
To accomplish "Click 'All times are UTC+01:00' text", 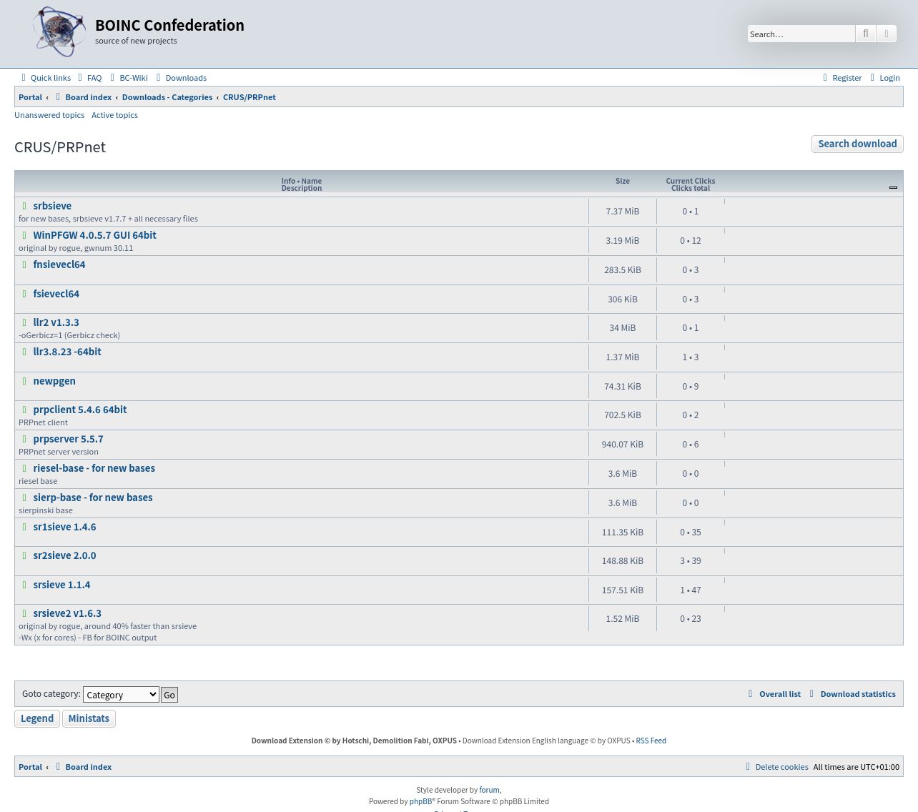I will (857, 767).
